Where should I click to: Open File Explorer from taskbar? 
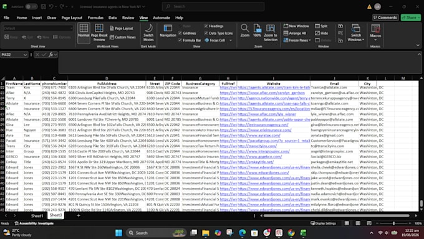[x=206, y=233]
